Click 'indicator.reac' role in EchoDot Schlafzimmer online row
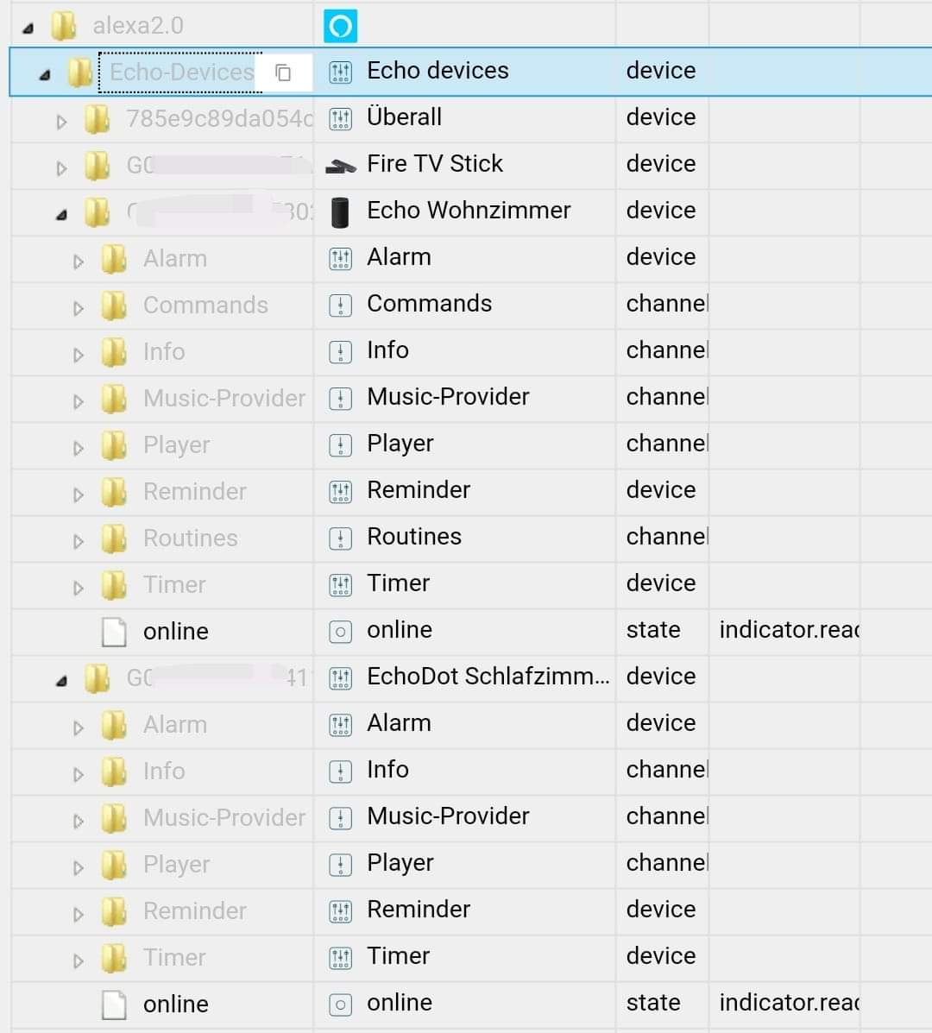Viewport: 932px width, 1033px height. (789, 1003)
